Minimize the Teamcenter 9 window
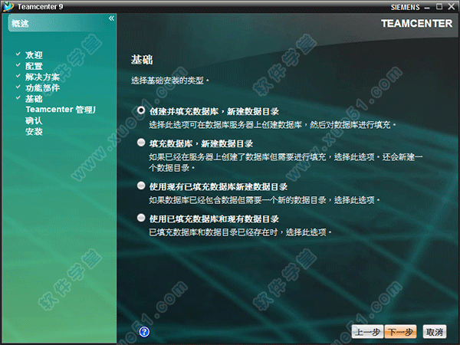This screenshot has height=345, width=460. pyautogui.click(x=427, y=7)
